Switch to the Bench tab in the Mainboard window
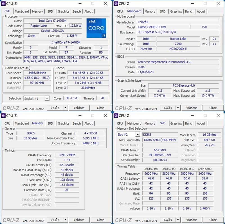 point(189,11)
